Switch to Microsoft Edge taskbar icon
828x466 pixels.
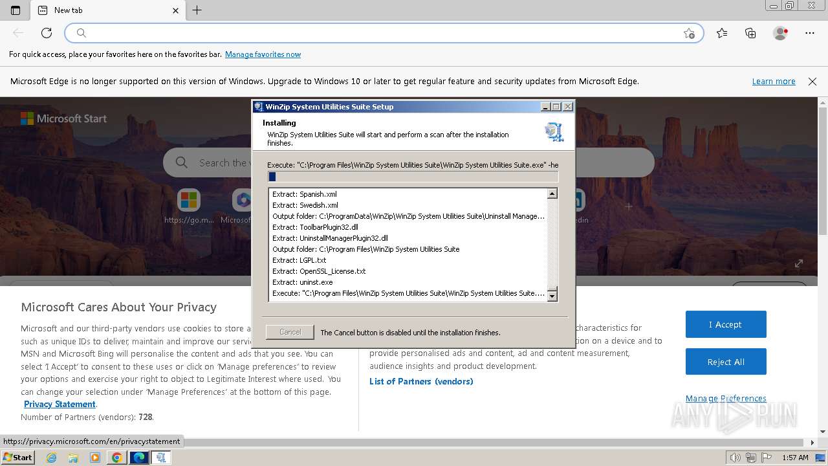coord(138,458)
